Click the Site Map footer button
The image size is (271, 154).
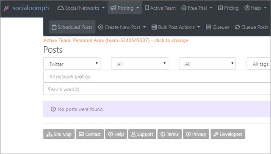pyautogui.click(x=59, y=134)
